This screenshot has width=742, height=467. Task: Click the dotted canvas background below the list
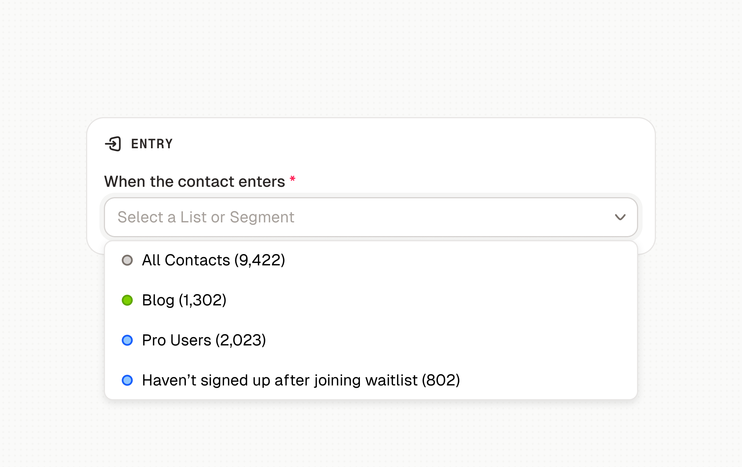[371, 434]
